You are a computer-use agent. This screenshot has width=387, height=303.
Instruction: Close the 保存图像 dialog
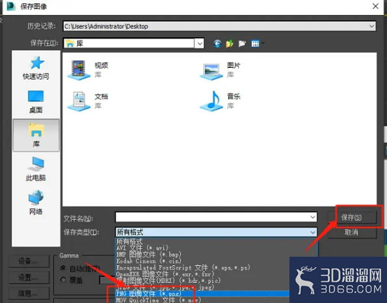click(x=375, y=6)
